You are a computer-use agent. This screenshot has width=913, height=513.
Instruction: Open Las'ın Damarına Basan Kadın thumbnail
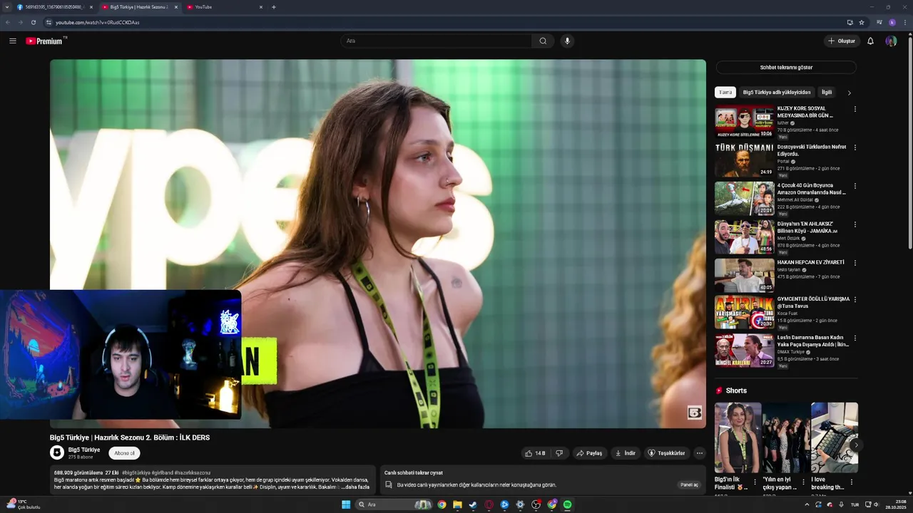coord(745,351)
